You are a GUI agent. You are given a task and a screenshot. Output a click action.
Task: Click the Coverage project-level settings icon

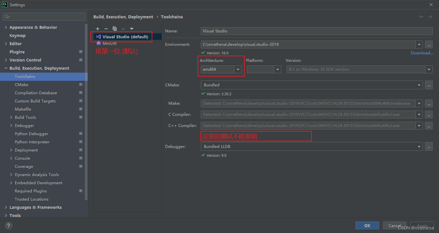pos(81,166)
